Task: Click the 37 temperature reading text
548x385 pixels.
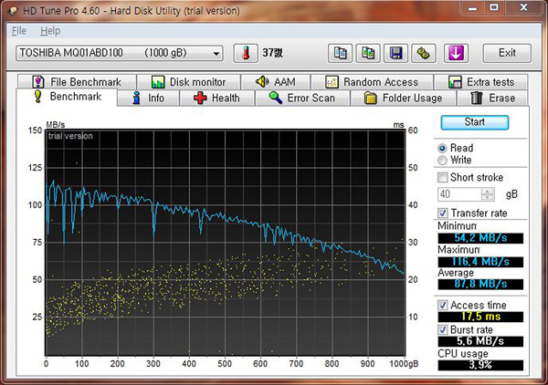Action: [x=272, y=53]
